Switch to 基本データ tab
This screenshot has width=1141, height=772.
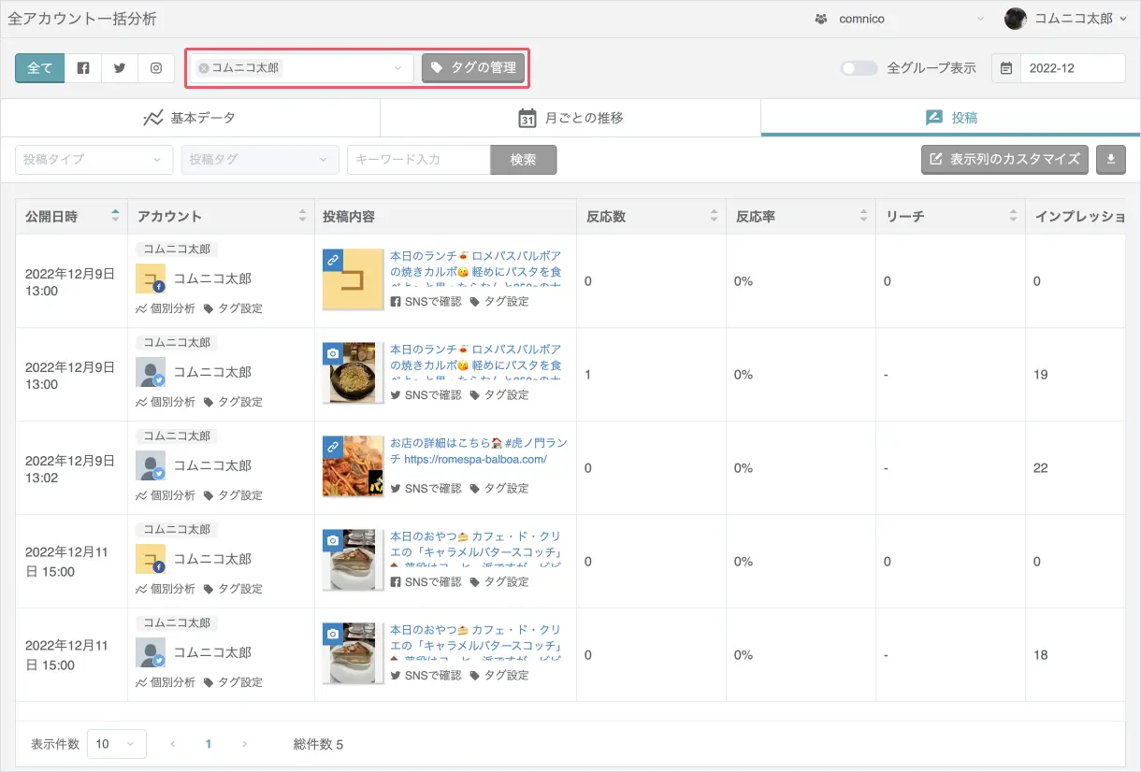point(190,119)
